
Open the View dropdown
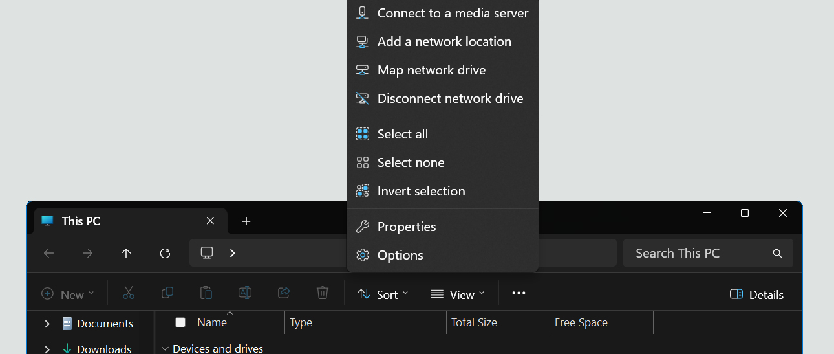point(457,294)
